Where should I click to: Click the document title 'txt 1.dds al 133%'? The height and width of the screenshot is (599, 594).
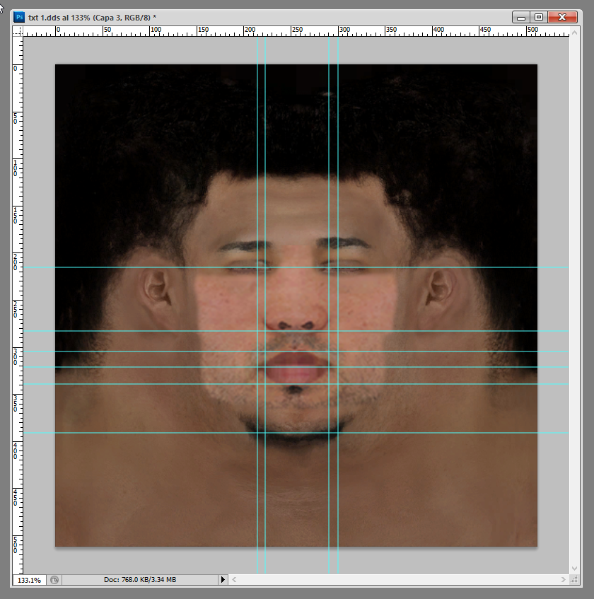(x=59, y=18)
